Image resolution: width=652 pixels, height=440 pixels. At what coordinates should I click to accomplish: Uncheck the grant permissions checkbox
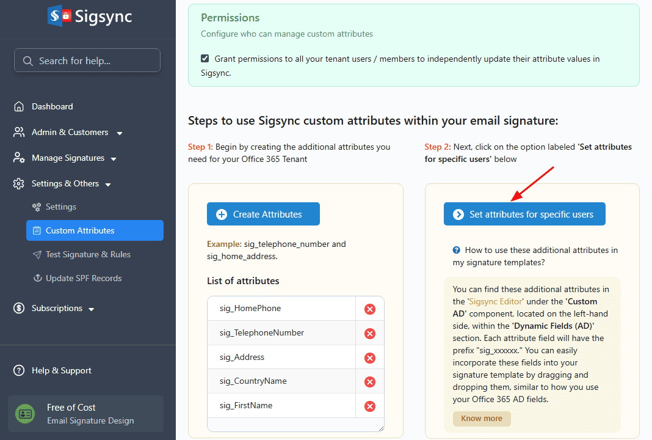205,59
